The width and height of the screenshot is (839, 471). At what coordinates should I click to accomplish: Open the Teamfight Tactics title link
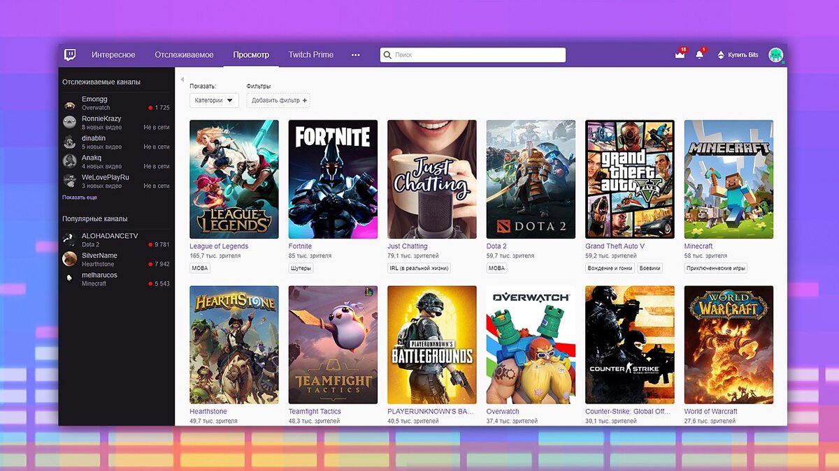tap(315, 412)
